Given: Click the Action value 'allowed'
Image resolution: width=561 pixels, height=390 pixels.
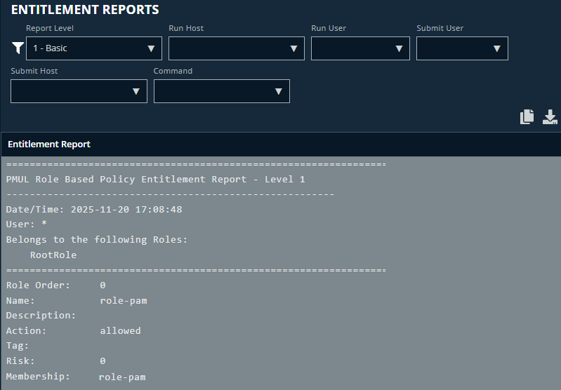Looking at the screenshot, I should point(120,330).
